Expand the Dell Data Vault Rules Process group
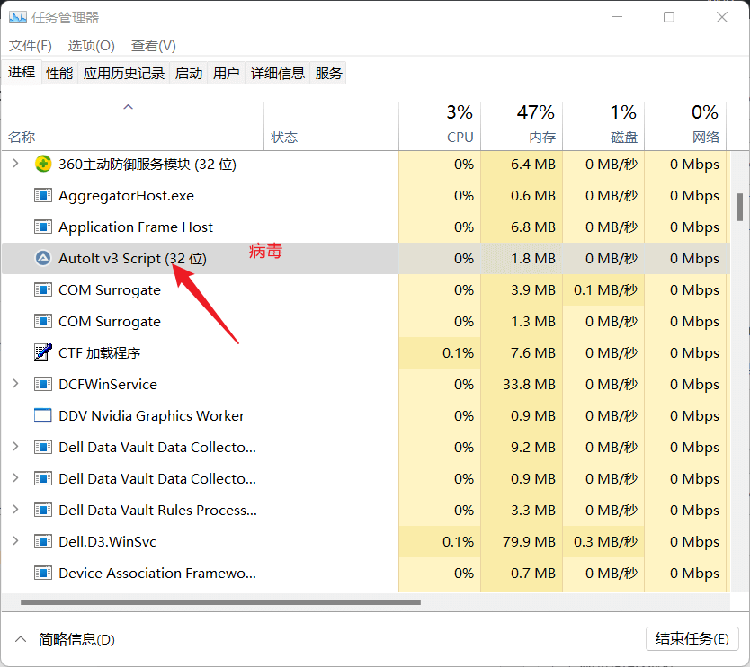 [x=16, y=510]
